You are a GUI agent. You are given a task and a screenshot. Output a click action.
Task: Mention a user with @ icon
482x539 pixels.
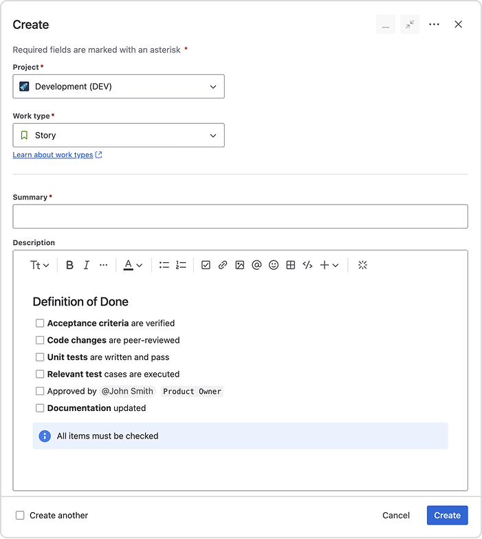[x=256, y=265]
